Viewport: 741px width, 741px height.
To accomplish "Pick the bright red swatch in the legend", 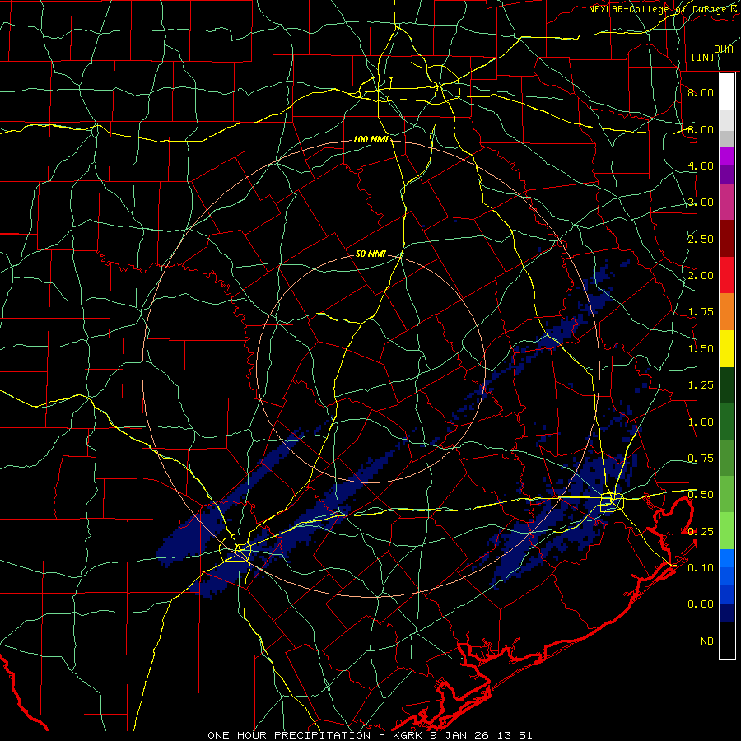I will tap(727, 275).
